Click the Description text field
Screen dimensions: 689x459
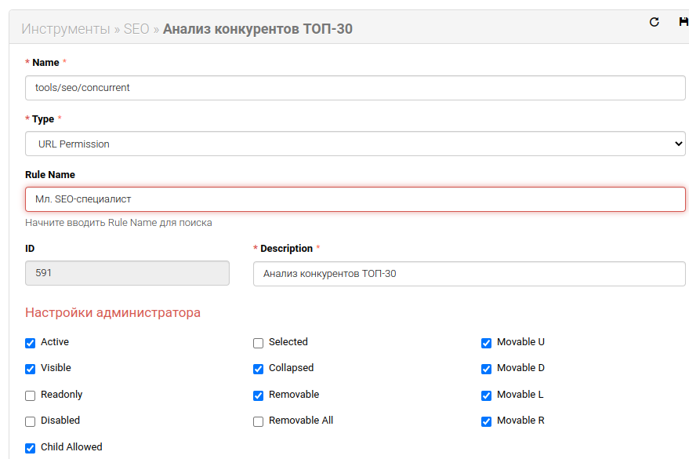[469, 274]
